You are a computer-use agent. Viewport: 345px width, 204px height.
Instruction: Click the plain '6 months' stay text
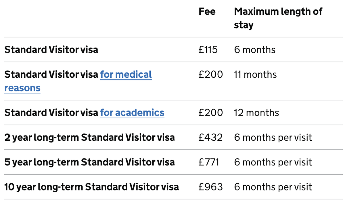coord(255,50)
